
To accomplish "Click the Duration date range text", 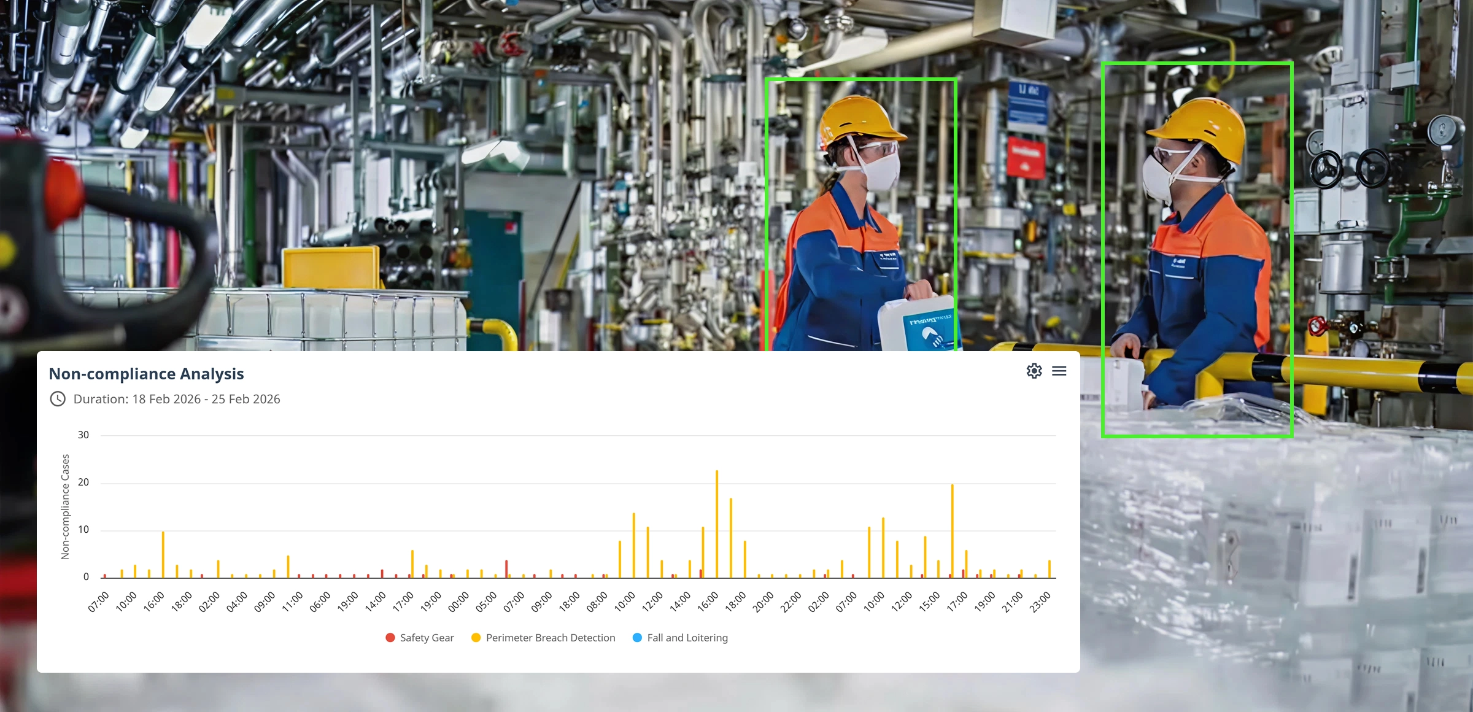I will pos(177,399).
